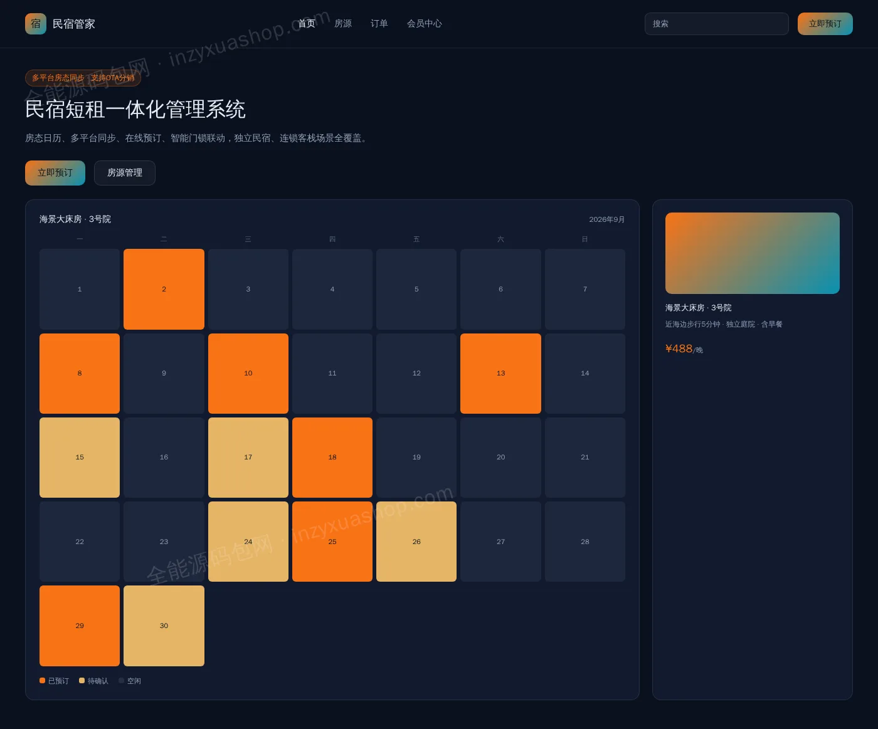Click the 宿 logo icon

(36, 24)
